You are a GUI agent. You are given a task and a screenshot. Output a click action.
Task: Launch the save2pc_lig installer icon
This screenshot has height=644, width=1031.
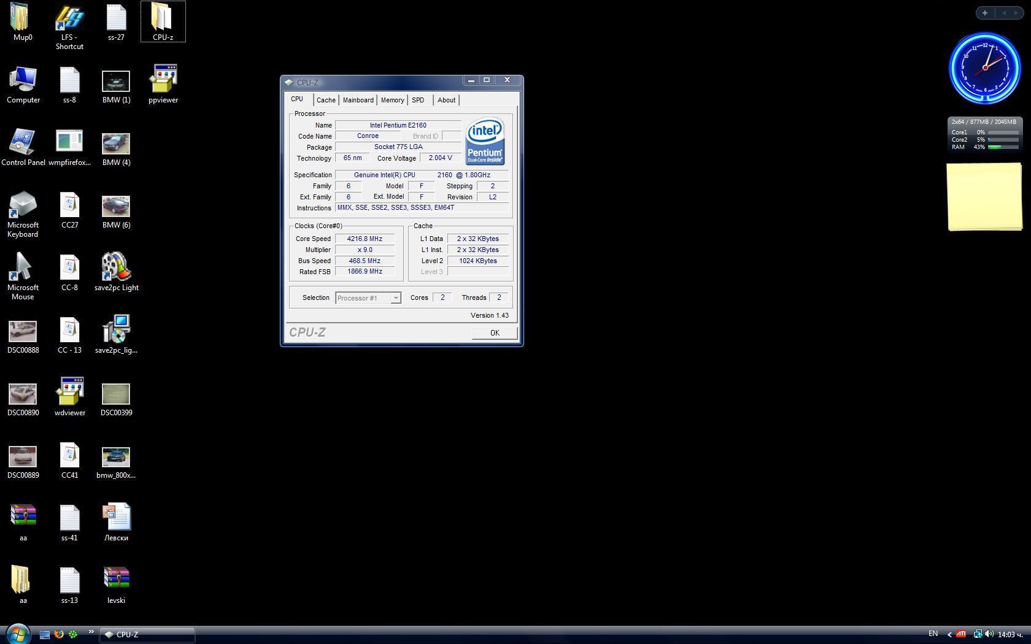coord(116,330)
